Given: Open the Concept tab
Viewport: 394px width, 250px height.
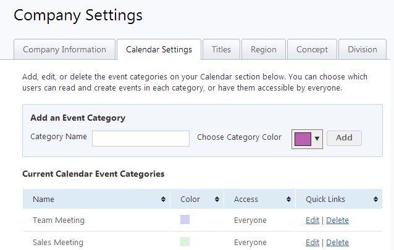Looking at the screenshot, I should coord(312,50).
